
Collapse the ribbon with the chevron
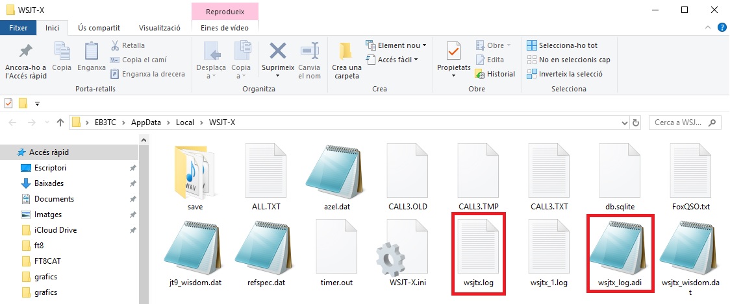pyautogui.click(x=708, y=28)
